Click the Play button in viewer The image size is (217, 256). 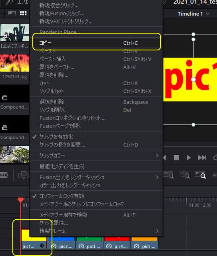point(189,158)
